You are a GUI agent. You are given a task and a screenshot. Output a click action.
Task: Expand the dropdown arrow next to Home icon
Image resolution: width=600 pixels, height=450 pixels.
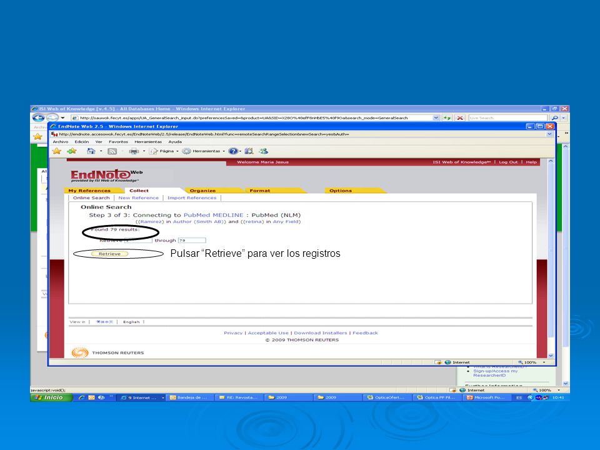(101, 151)
